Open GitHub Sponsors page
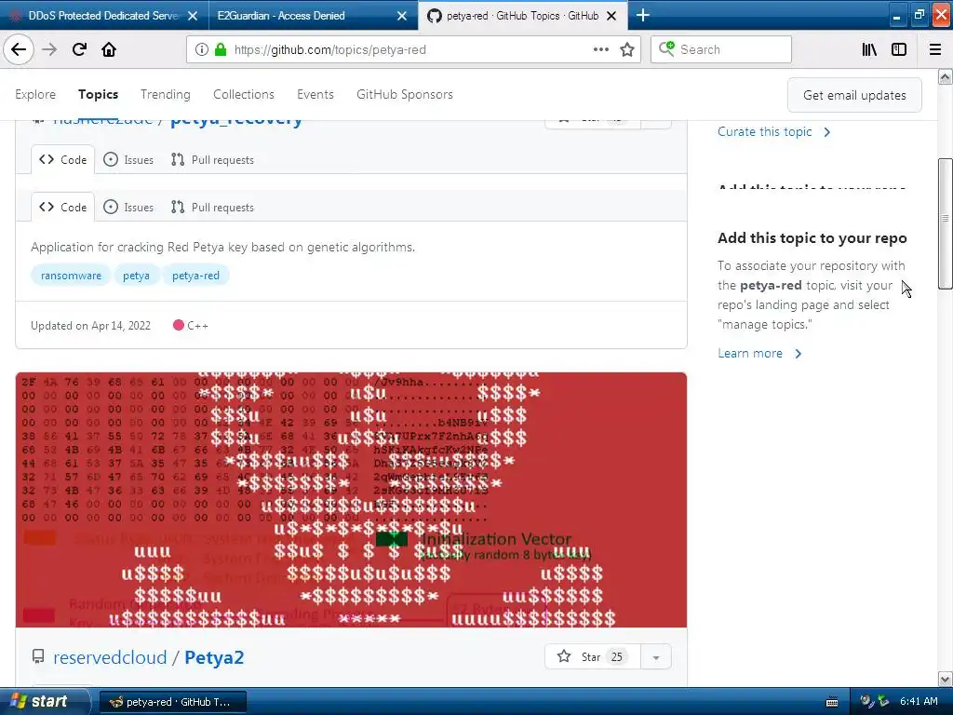 point(404,94)
